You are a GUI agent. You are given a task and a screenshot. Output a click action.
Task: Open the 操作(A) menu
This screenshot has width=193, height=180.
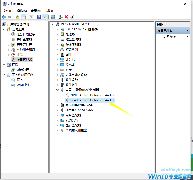[22, 11]
